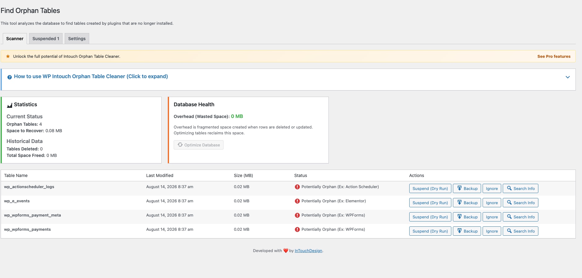Click the See Pro features link

click(554, 56)
